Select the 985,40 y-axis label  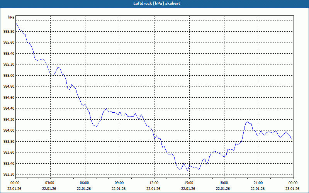(x=9, y=54)
